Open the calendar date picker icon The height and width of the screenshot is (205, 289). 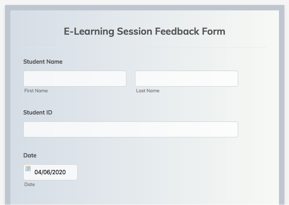[x=28, y=169]
